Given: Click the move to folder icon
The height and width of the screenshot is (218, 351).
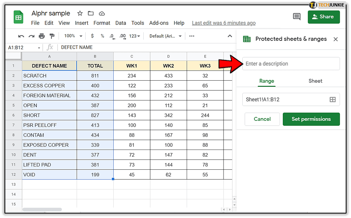Looking at the screenshot, I should (x=90, y=14).
